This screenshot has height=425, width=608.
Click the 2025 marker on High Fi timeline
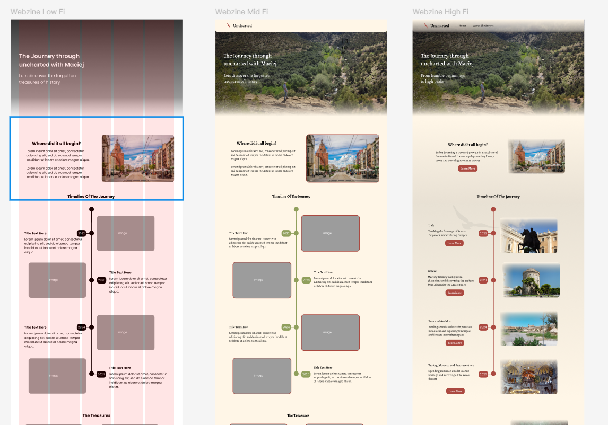click(x=483, y=374)
